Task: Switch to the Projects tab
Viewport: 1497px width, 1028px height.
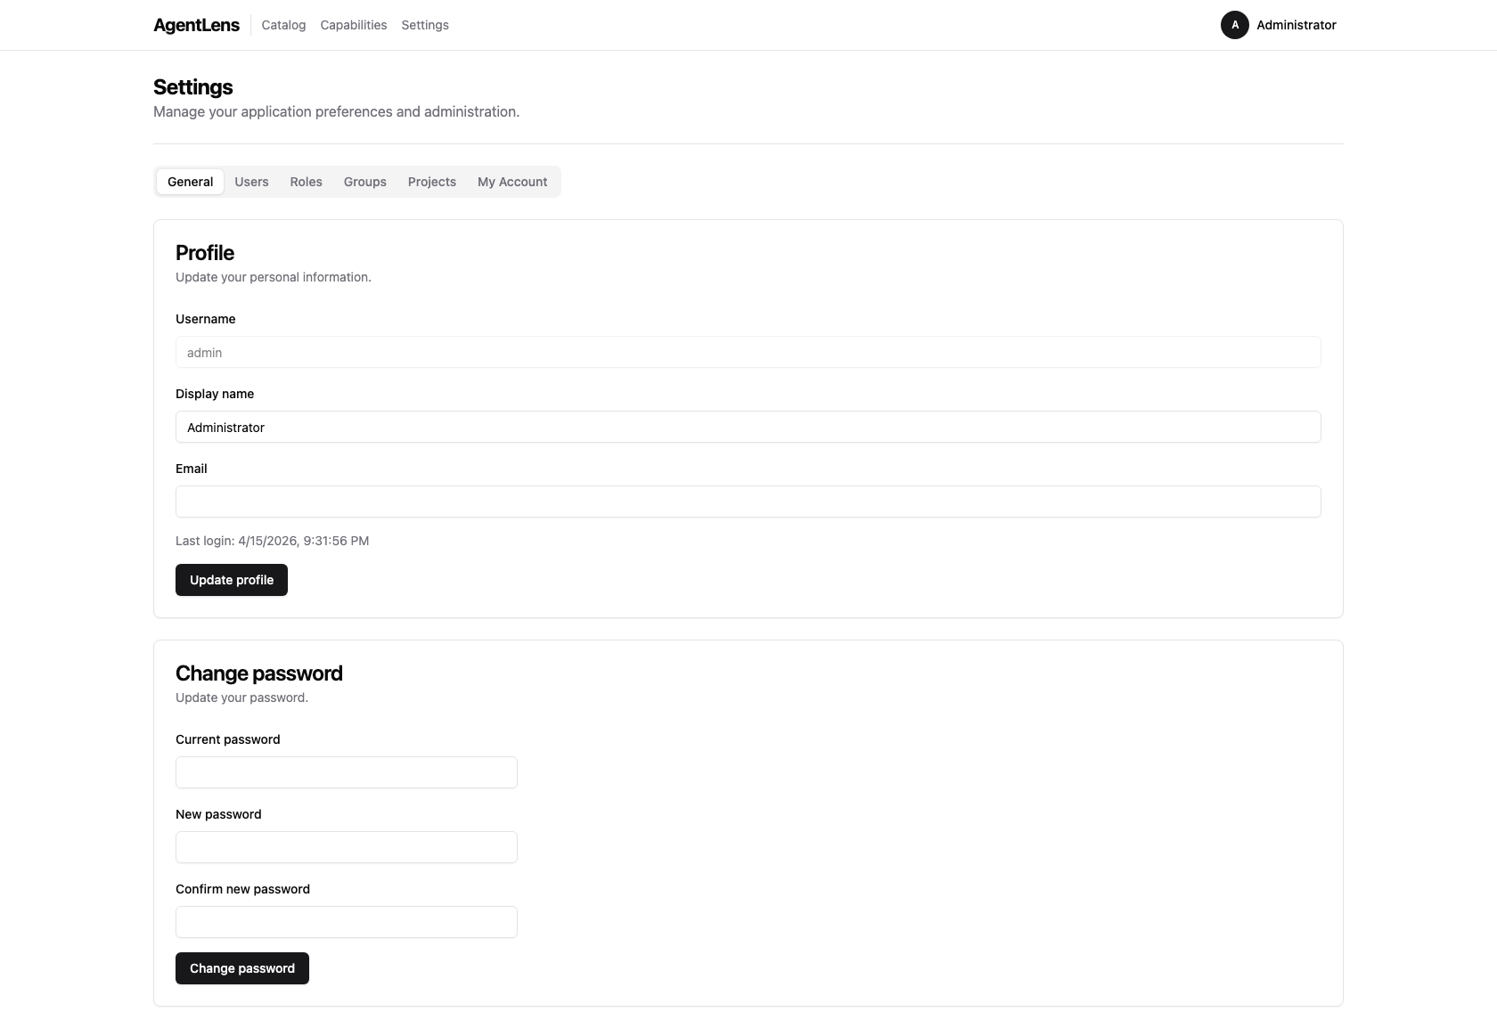Action: [431, 182]
